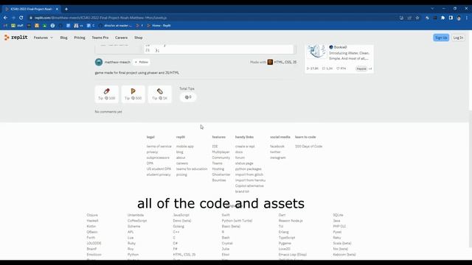
Task: Open Python (with Turtle) link
Action: click(237, 221)
